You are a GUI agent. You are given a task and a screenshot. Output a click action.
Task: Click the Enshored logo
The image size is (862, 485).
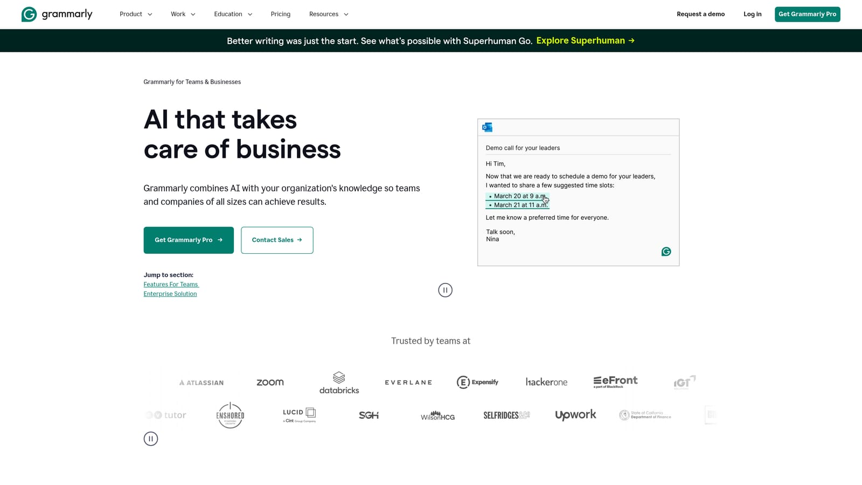pyautogui.click(x=230, y=415)
